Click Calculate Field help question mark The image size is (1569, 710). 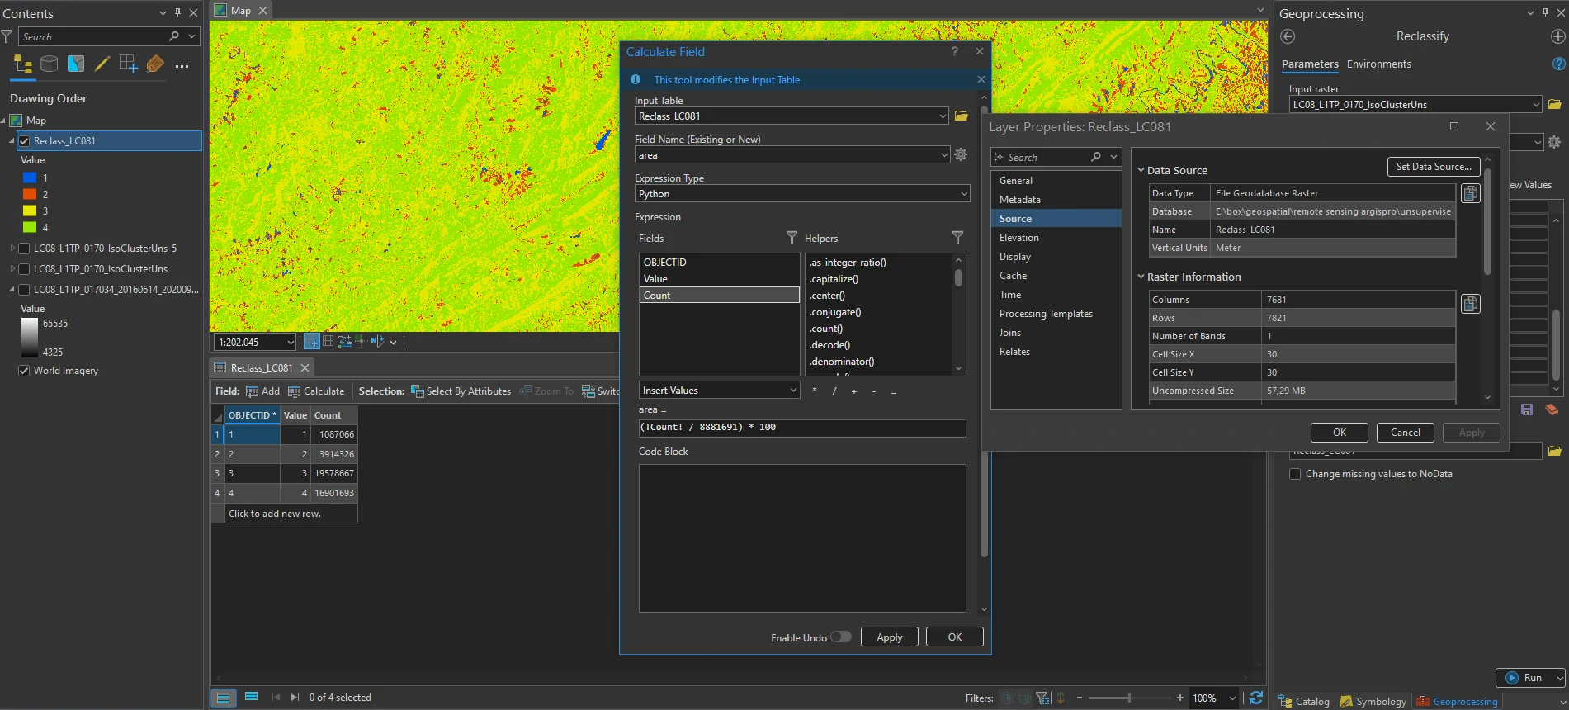click(955, 51)
